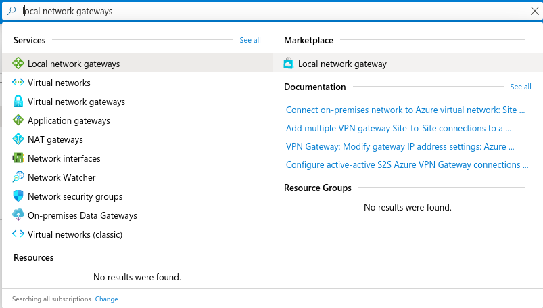Click See all next to Services
The width and height of the screenshot is (543, 308).
(x=250, y=40)
